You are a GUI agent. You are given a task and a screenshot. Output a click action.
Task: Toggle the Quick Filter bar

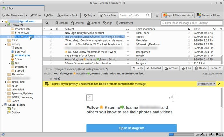108,15
